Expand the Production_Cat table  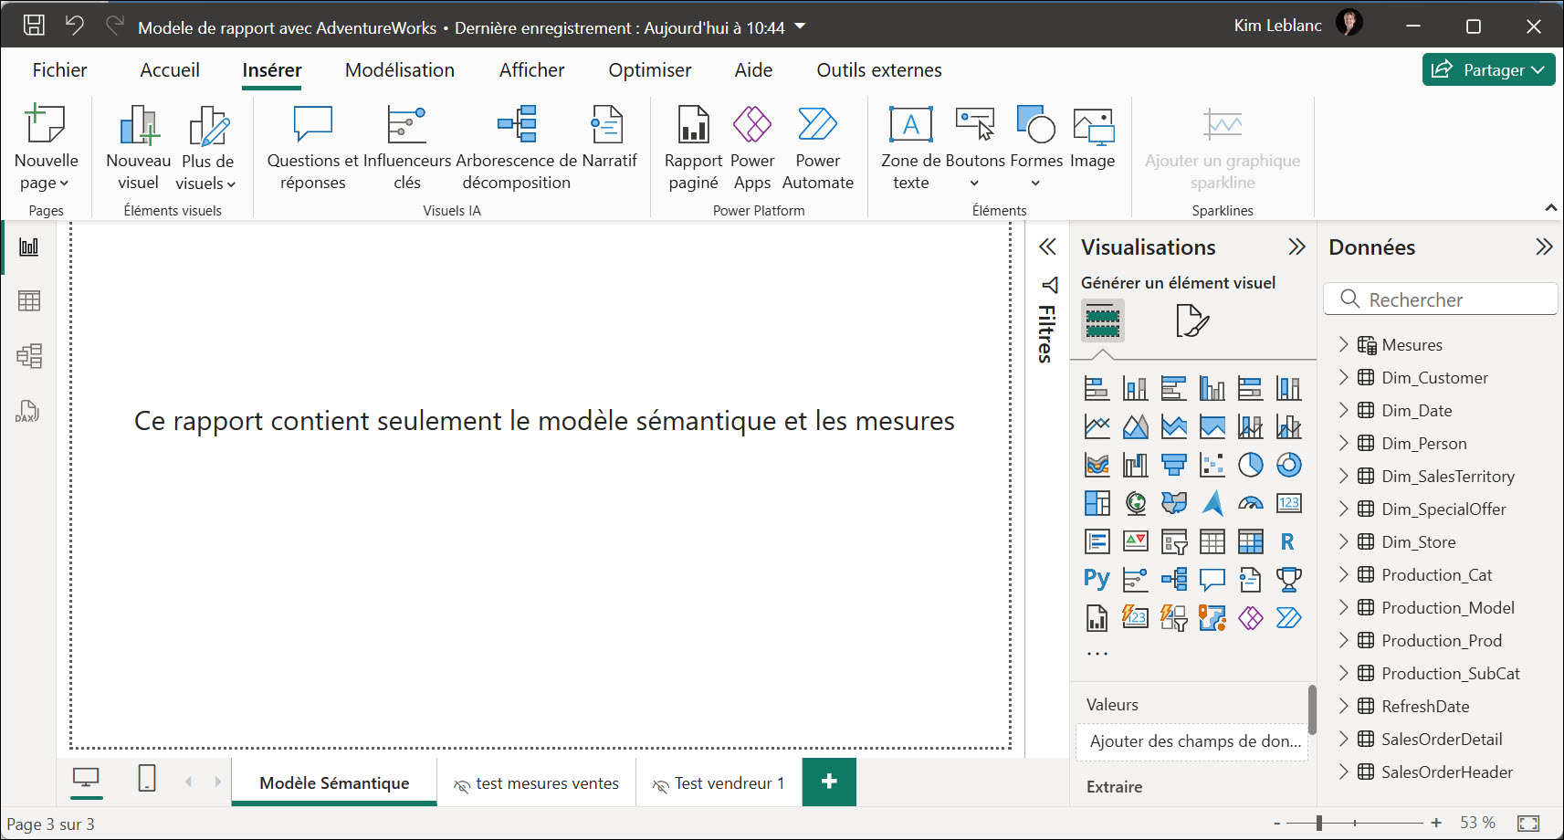1343,574
